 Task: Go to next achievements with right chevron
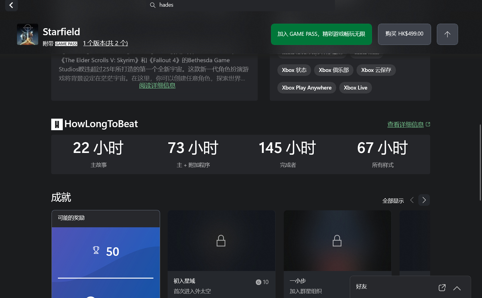(424, 200)
